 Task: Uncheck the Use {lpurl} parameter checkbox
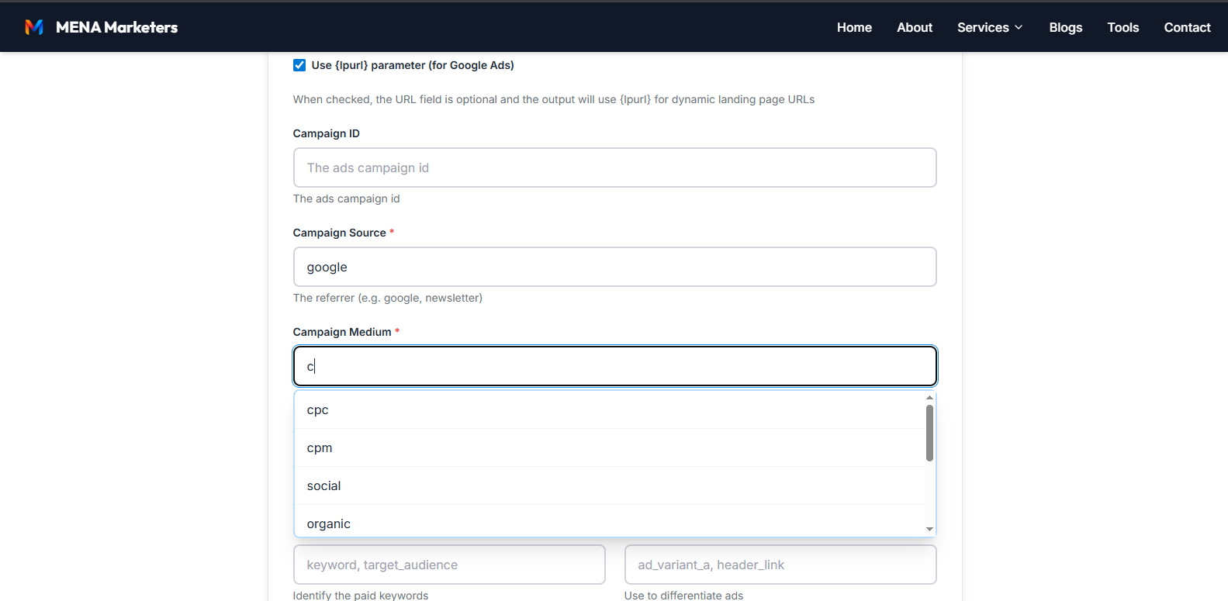pyautogui.click(x=299, y=65)
